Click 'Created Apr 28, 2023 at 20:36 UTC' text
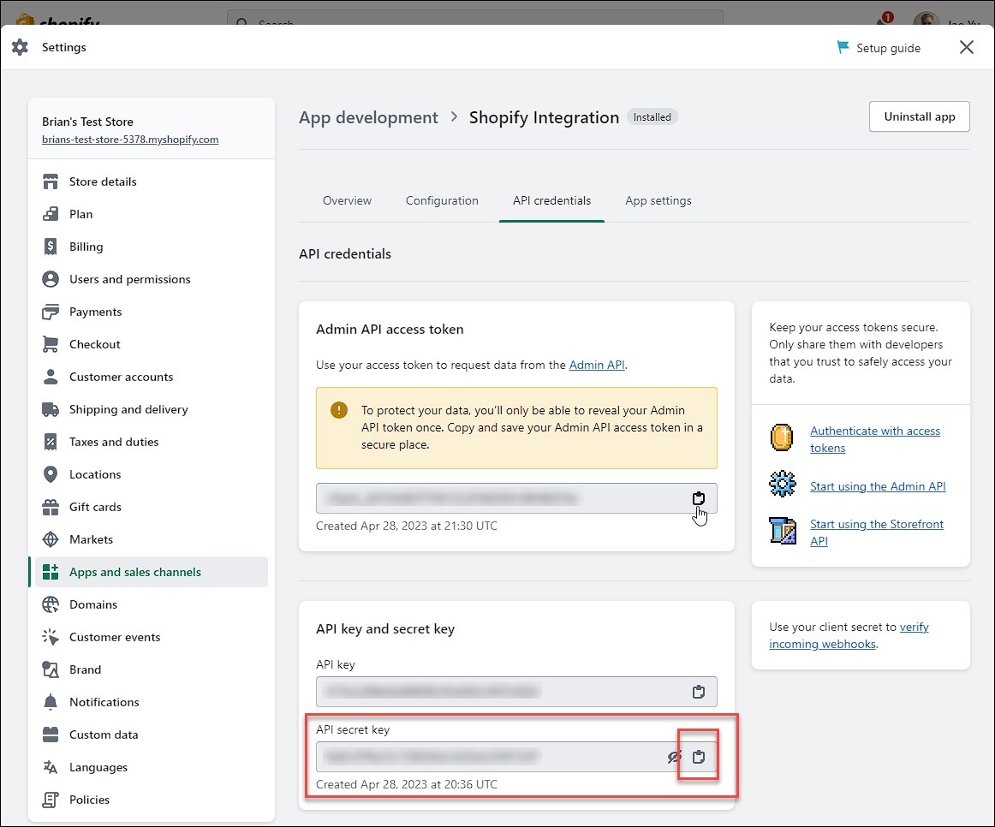995x827 pixels. [x=407, y=784]
